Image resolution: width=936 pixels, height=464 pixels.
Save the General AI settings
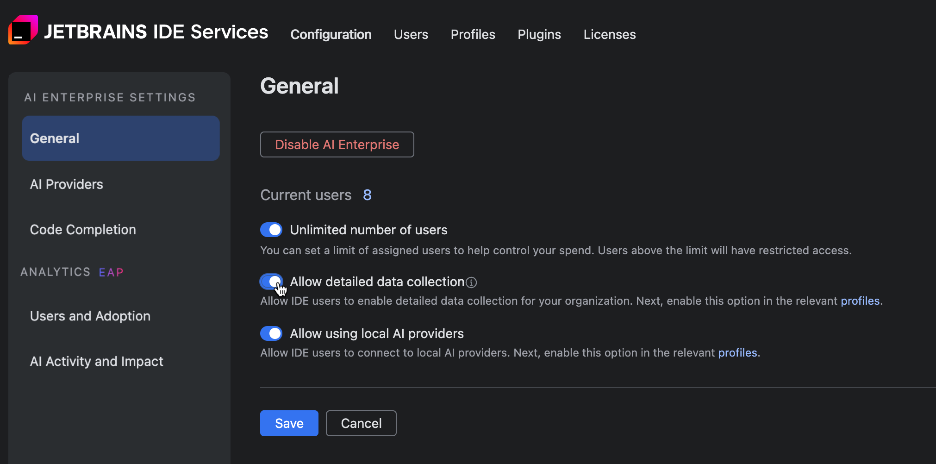tap(289, 423)
